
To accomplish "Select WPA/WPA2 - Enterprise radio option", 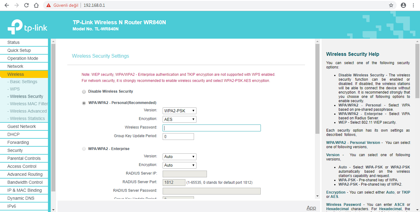I will (84, 149).
